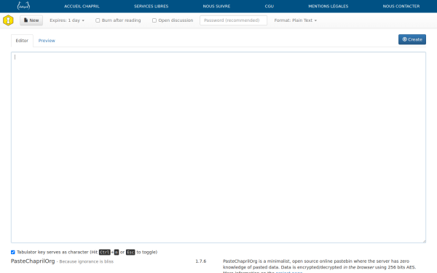437x273 pixels.
Task: Toggle Tabulator key serves as character checkbox
Action: [x=13, y=252]
